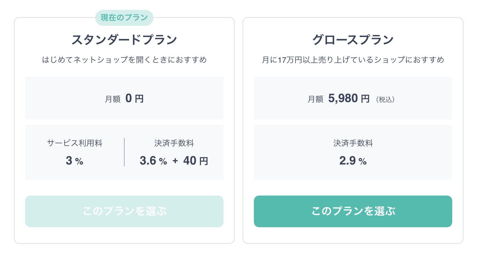Image resolution: width=478 pixels, height=253 pixels.
Task: Select the 決済手数料 heading on the left card
Action: point(174,143)
